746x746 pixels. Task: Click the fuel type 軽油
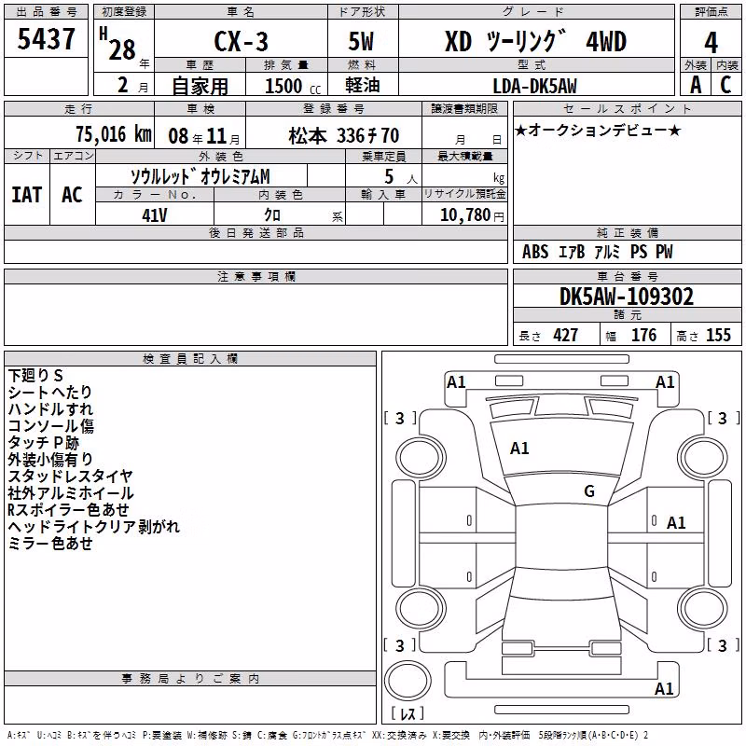(363, 85)
